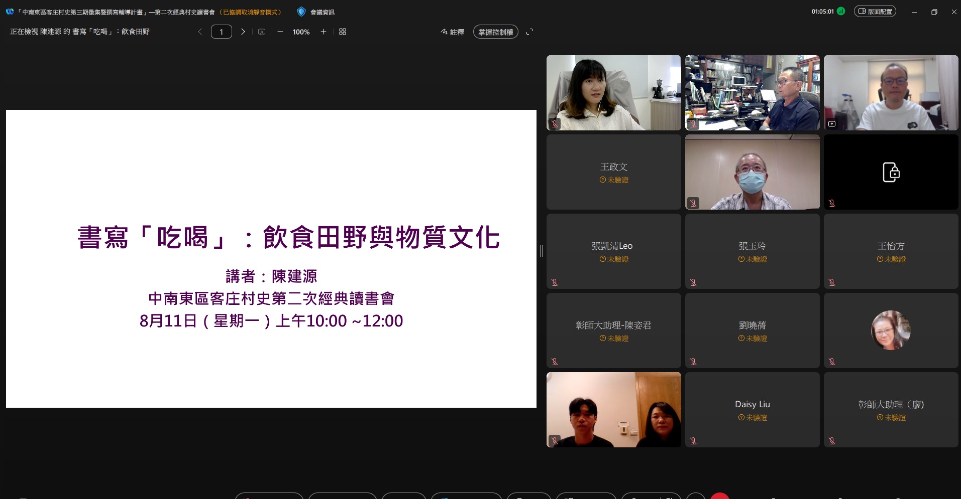Open the slide thumbnail grid view
Viewport: 961px width, 499px height.
coord(342,32)
